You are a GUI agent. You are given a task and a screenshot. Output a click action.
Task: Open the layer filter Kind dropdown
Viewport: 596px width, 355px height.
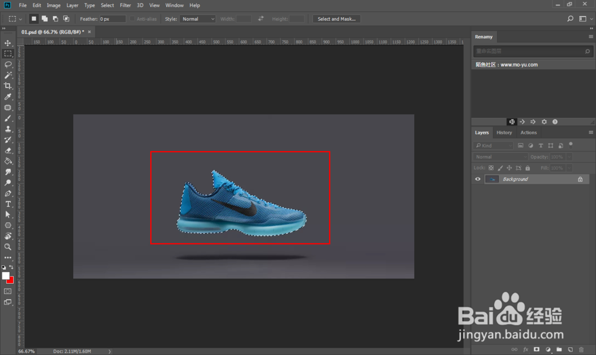pyautogui.click(x=493, y=146)
